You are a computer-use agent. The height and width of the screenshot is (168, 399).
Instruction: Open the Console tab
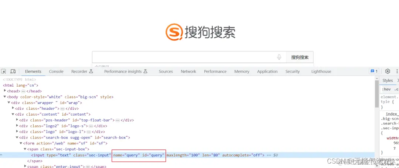(x=56, y=71)
